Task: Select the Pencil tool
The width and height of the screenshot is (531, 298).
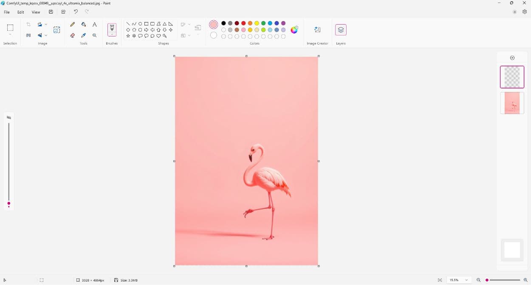Action: tap(73, 25)
